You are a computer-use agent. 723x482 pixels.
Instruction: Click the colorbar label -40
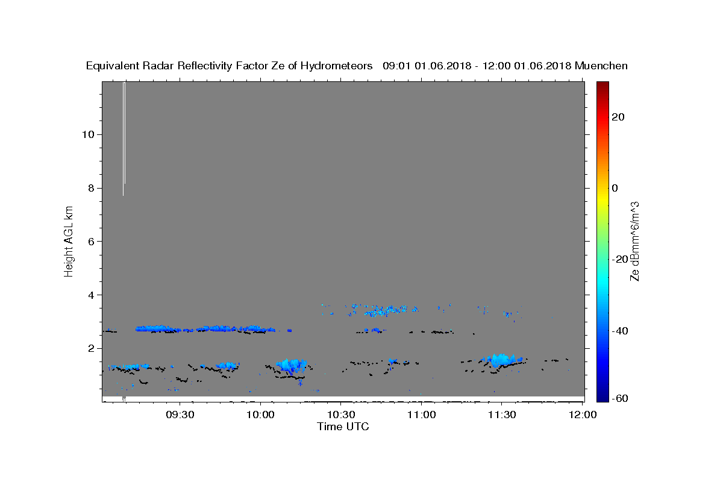(x=620, y=331)
